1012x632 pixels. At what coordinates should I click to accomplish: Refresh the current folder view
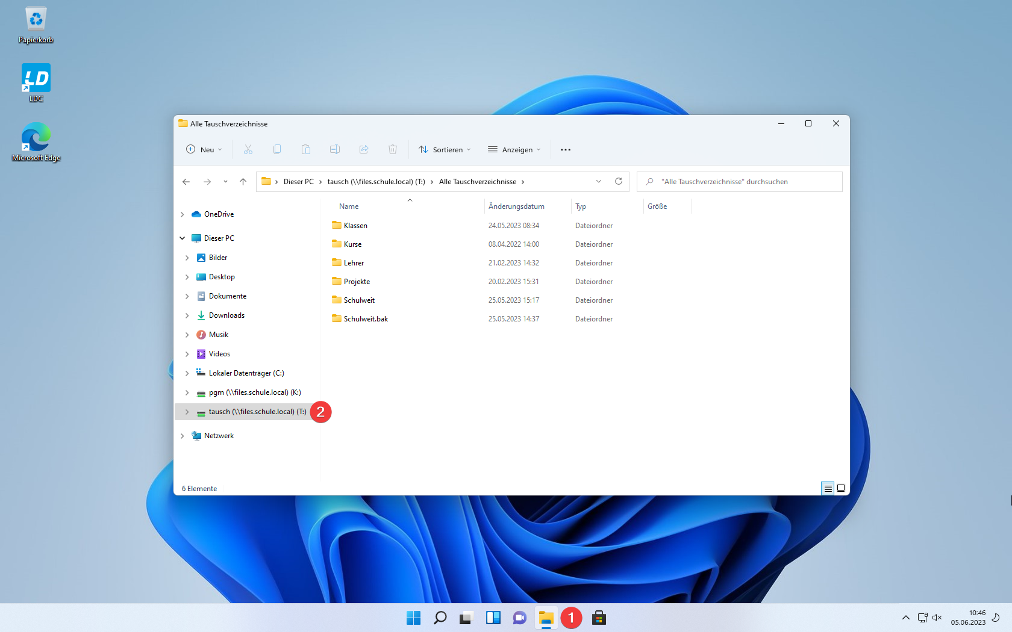coord(619,181)
